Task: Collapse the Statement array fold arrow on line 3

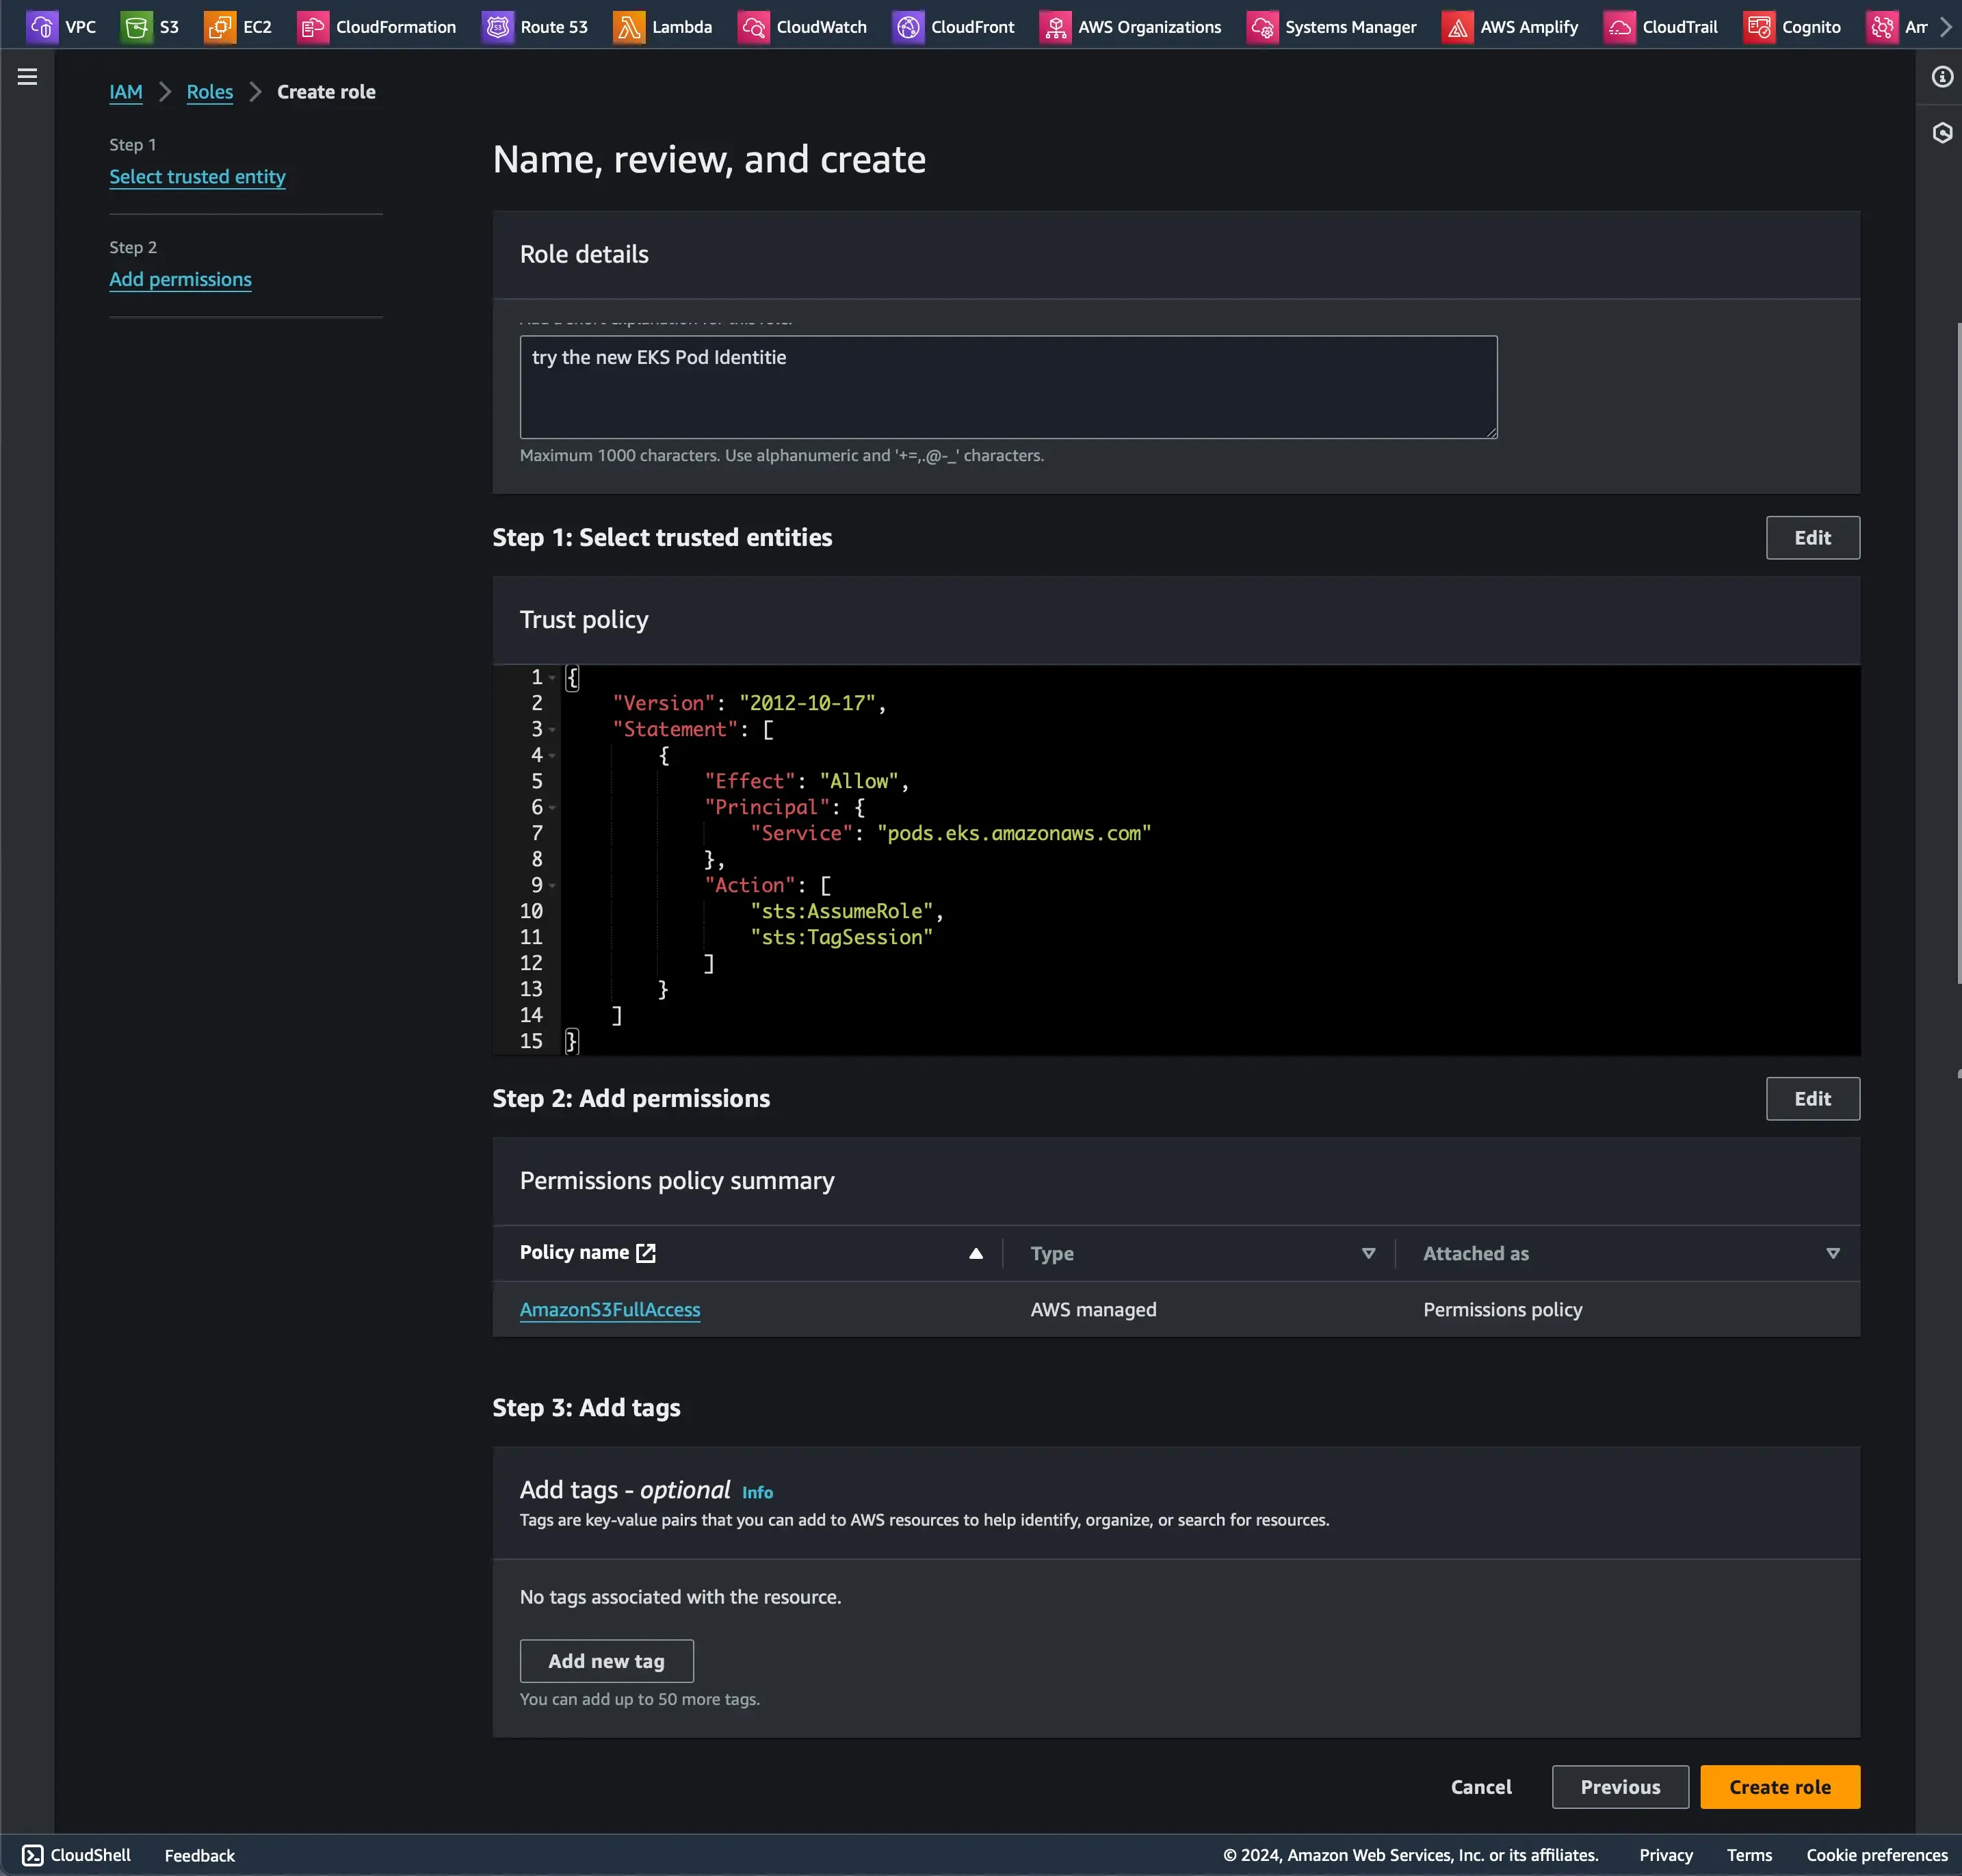Action: [552, 730]
